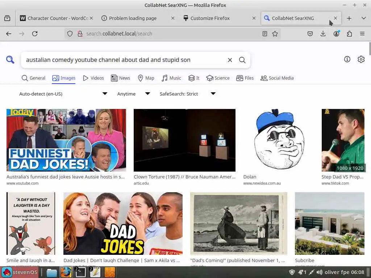Reload the current page
Viewport: 371px width, 278px height.
click(x=35, y=34)
